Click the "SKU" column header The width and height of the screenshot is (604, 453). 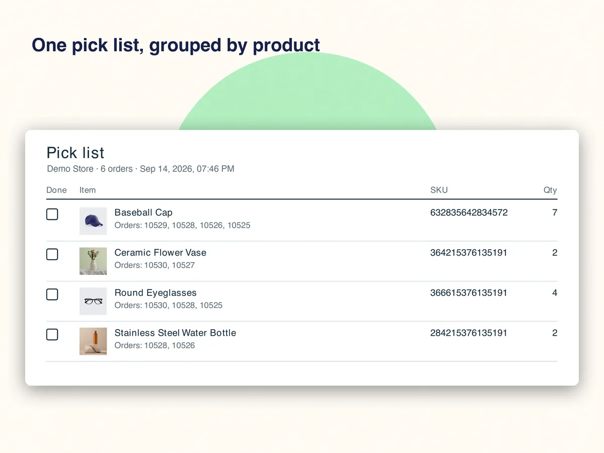(439, 190)
